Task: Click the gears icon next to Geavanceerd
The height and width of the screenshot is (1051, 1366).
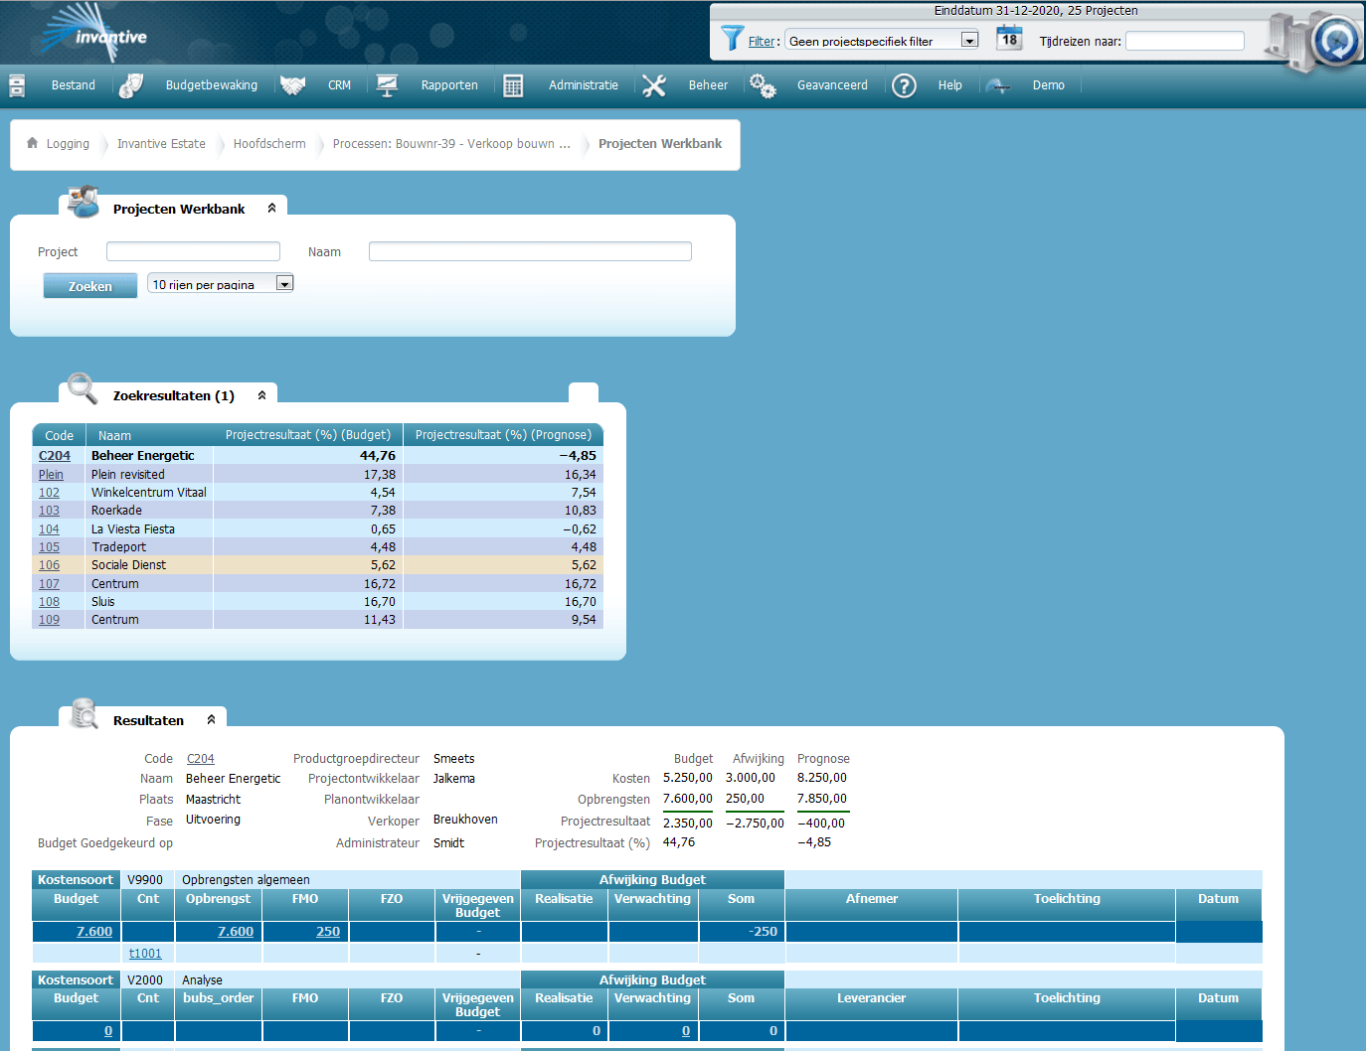Action: click(x=763, y=85)
